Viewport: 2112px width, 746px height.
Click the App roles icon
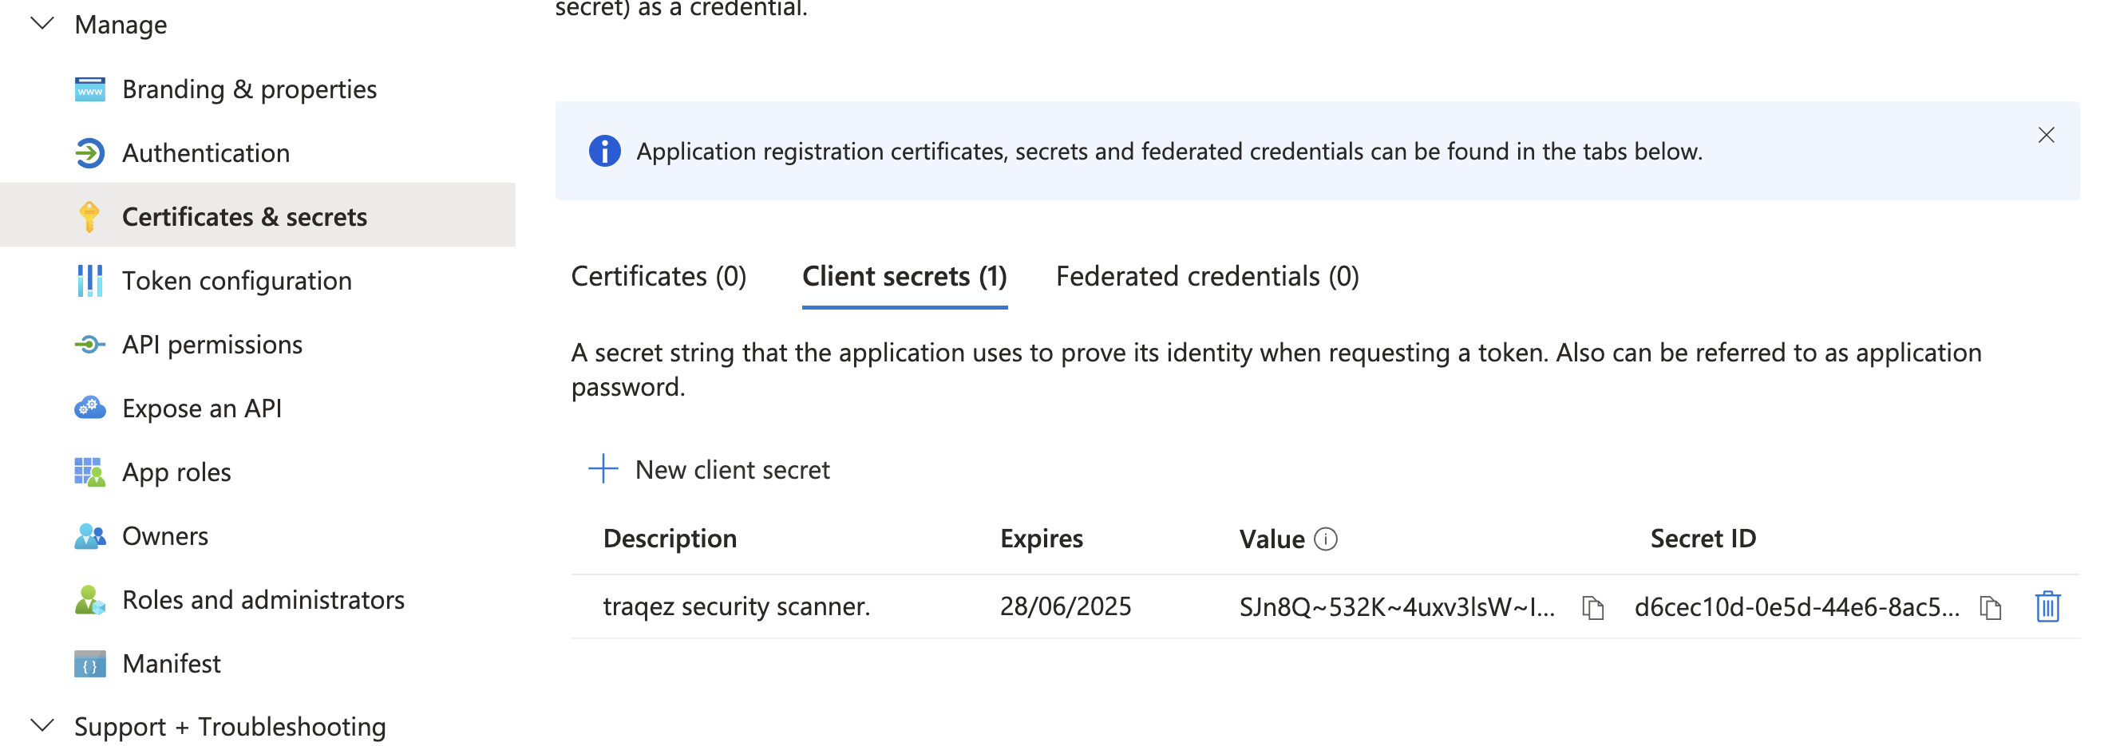tap(89, 472)
